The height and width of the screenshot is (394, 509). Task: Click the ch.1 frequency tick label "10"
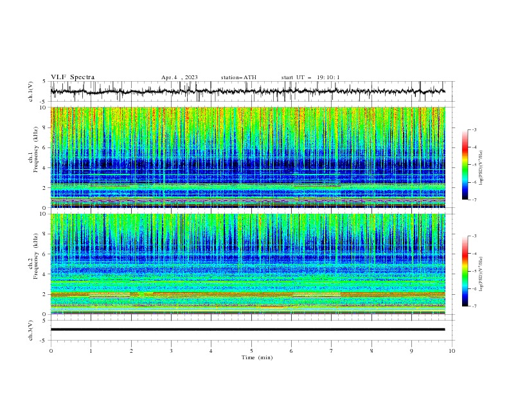click(44, 108)
